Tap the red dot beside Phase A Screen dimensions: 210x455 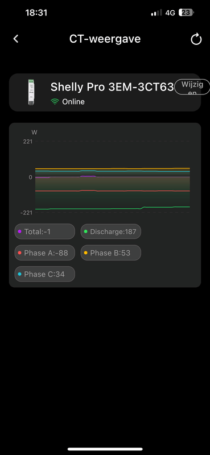[19, 253]
